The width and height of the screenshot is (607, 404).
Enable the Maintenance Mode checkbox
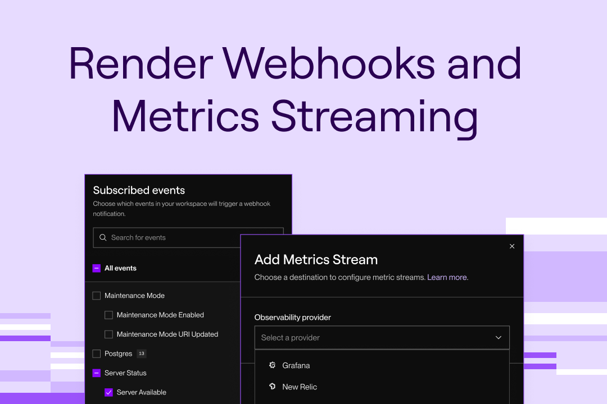[97, 296]
